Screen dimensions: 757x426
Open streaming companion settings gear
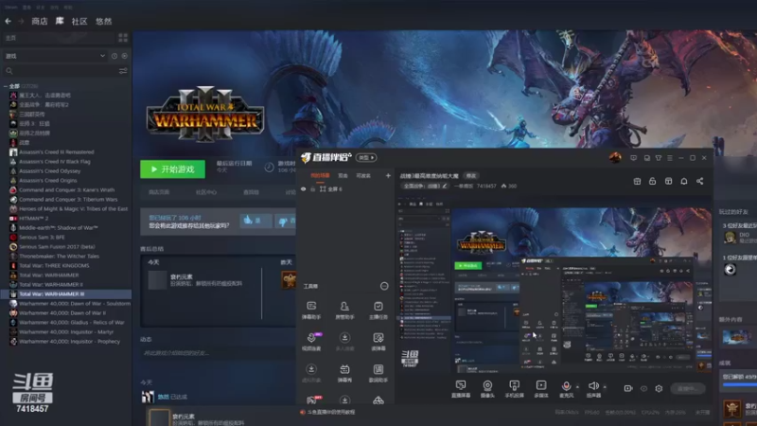[659, 388]
